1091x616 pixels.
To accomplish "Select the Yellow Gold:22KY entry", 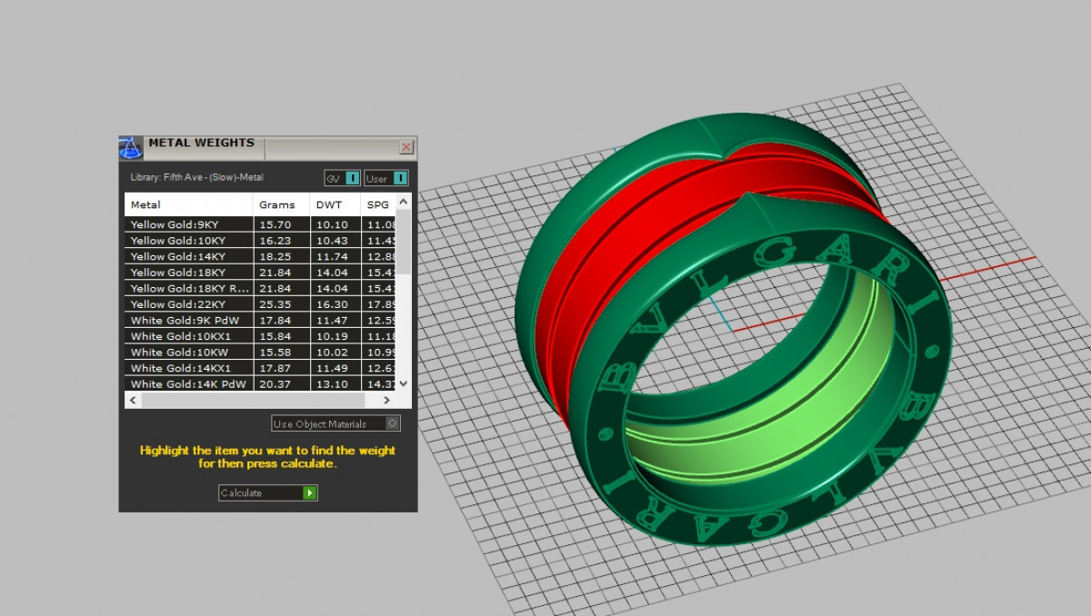I will pyautogui.click(x=188, y=304).
